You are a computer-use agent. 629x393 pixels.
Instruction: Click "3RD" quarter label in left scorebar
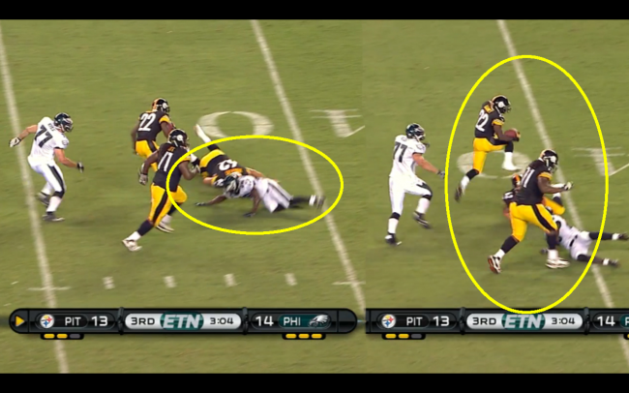[143, 321]
